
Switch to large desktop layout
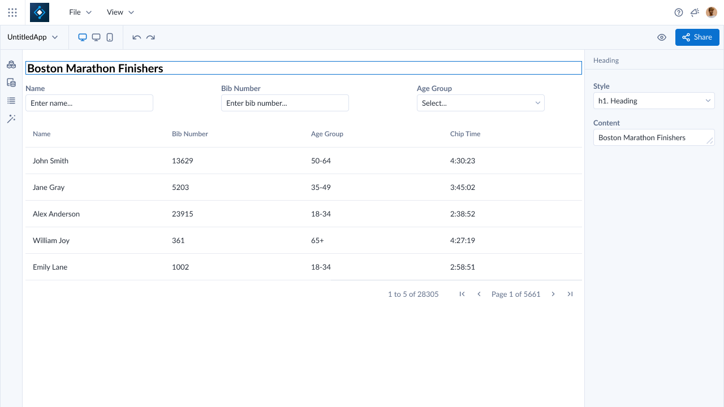click(x=83, y=37)
